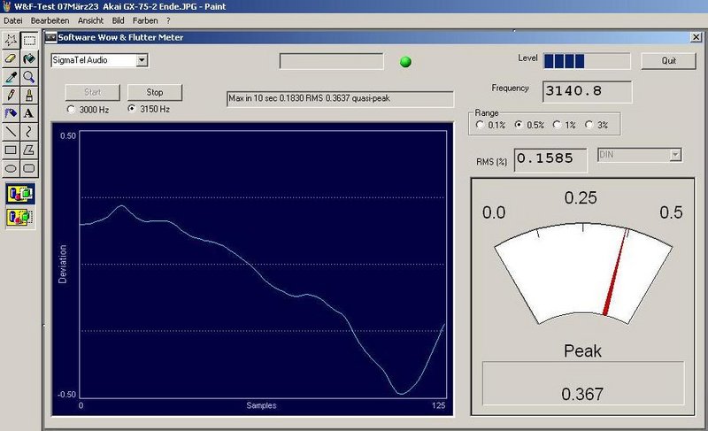The height and width of the screenshot is (431, 708).
Task: Select the Text tool (letter A)
Action: [29, 113]
